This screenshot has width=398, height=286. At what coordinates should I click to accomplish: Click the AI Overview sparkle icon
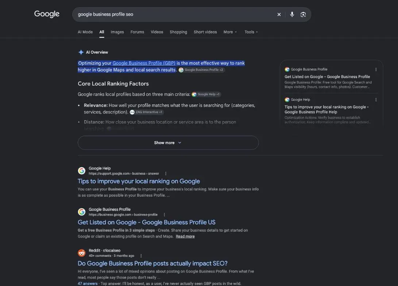pos(81,52)
